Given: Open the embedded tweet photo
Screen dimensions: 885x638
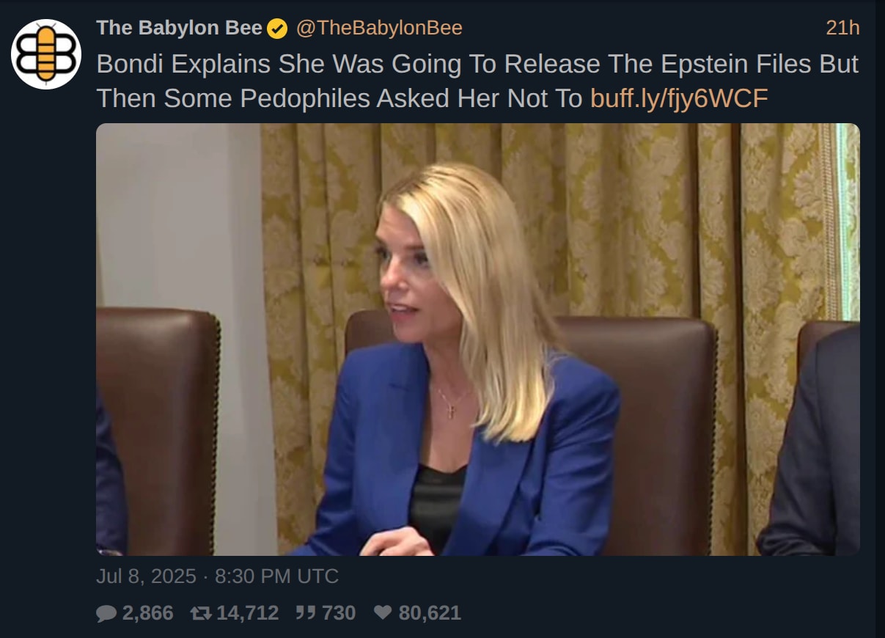Looking at the screenshot, I should (x=478, y=340).
